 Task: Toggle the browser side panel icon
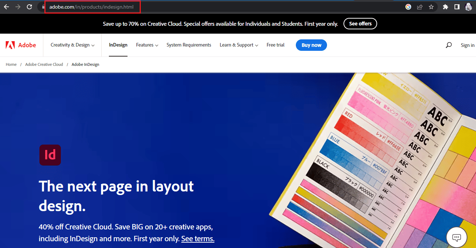point(457,7)
